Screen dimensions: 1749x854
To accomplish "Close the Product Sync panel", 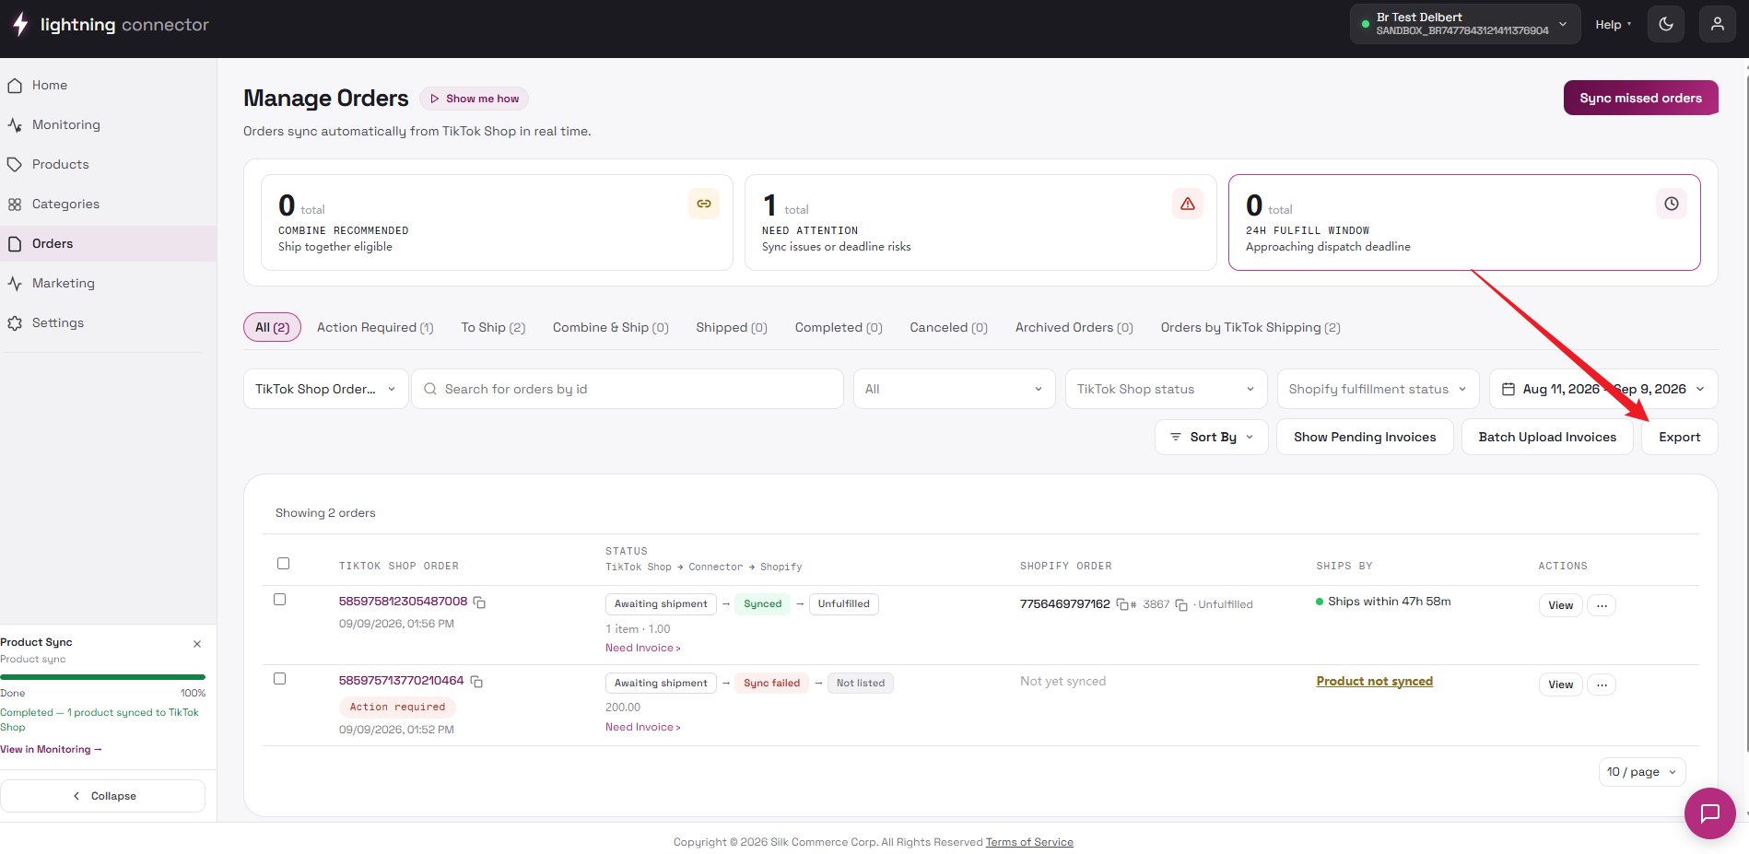I will [x=197, y=644].
